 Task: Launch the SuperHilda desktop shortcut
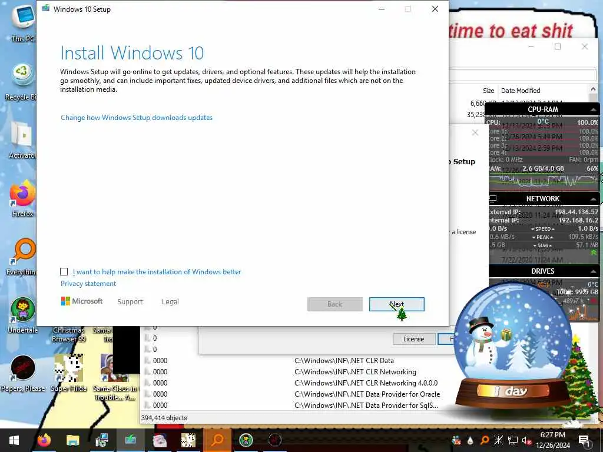coord(69,373)
